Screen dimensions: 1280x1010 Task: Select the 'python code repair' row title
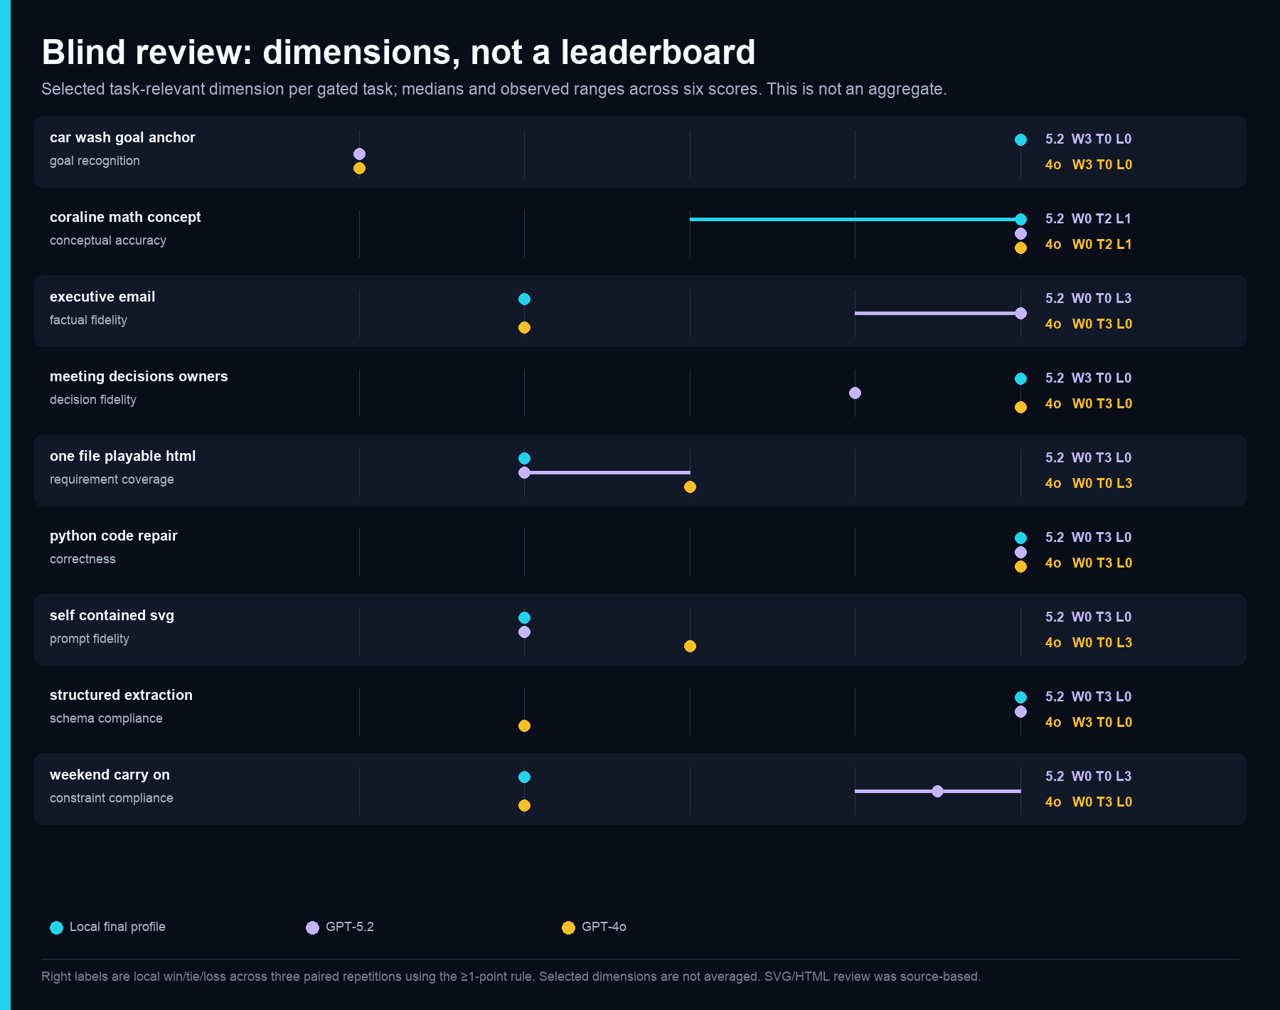point(114,536)
